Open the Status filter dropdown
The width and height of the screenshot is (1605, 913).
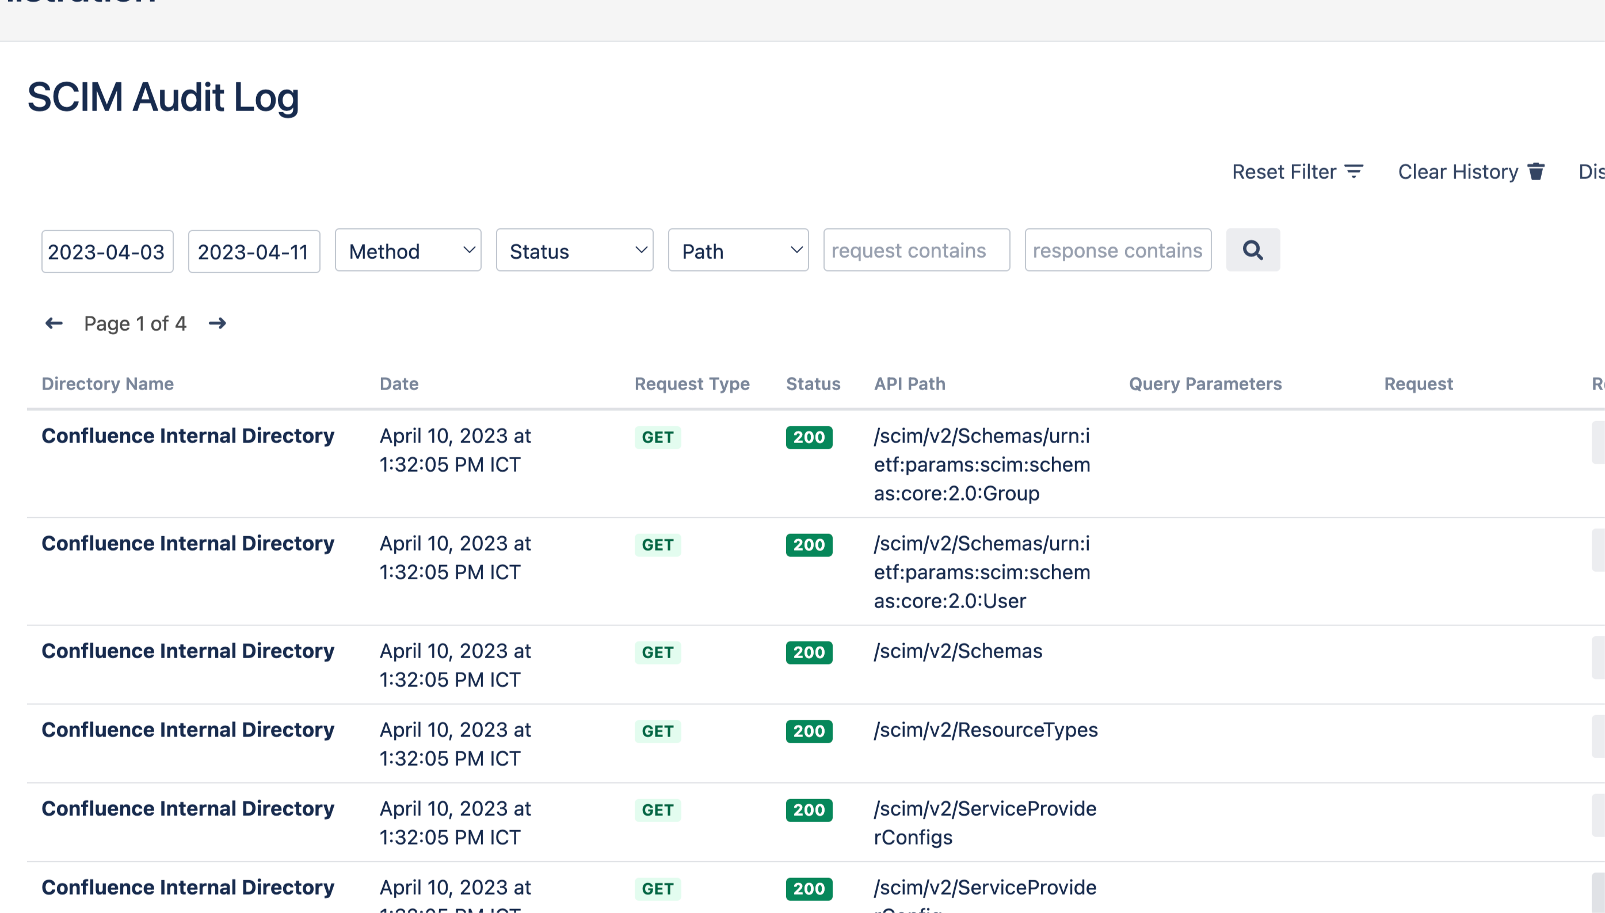tap(574, 251)
